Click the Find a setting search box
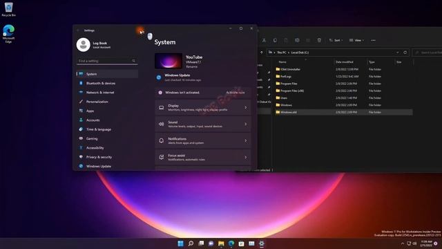The image size is (442, 249). 107,61
